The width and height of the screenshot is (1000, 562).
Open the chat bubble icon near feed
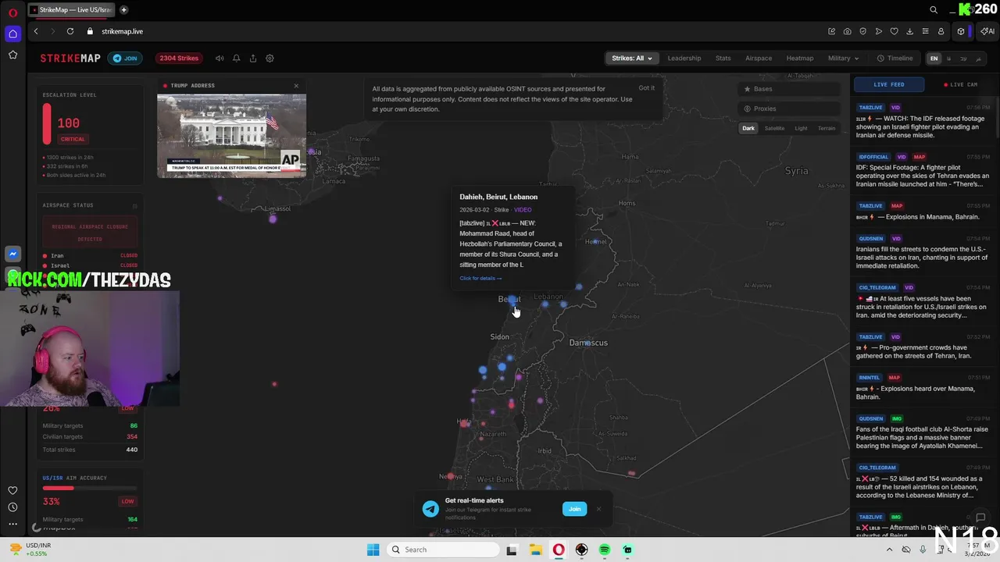point(981,518)
